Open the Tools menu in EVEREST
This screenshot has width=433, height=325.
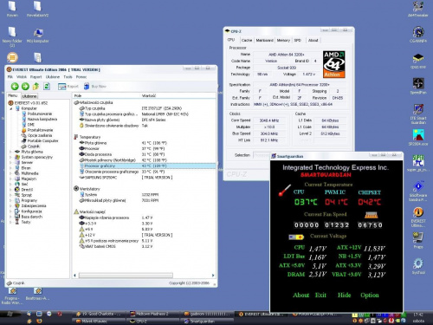click(68, 77)
